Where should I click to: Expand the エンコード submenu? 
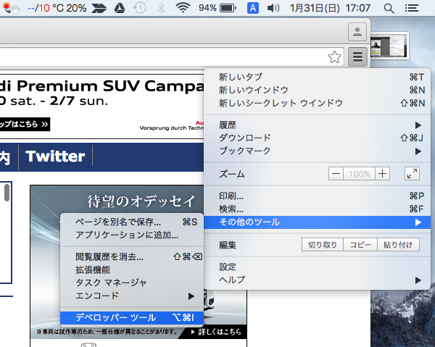click(132, 296)
